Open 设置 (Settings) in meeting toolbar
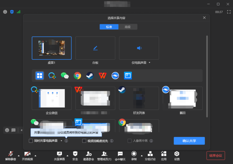This screenshot has width=233, height=164. [177, 155]
